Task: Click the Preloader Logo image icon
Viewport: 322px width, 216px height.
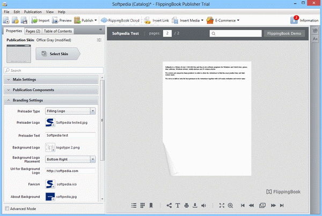Action: pos(50,122)
